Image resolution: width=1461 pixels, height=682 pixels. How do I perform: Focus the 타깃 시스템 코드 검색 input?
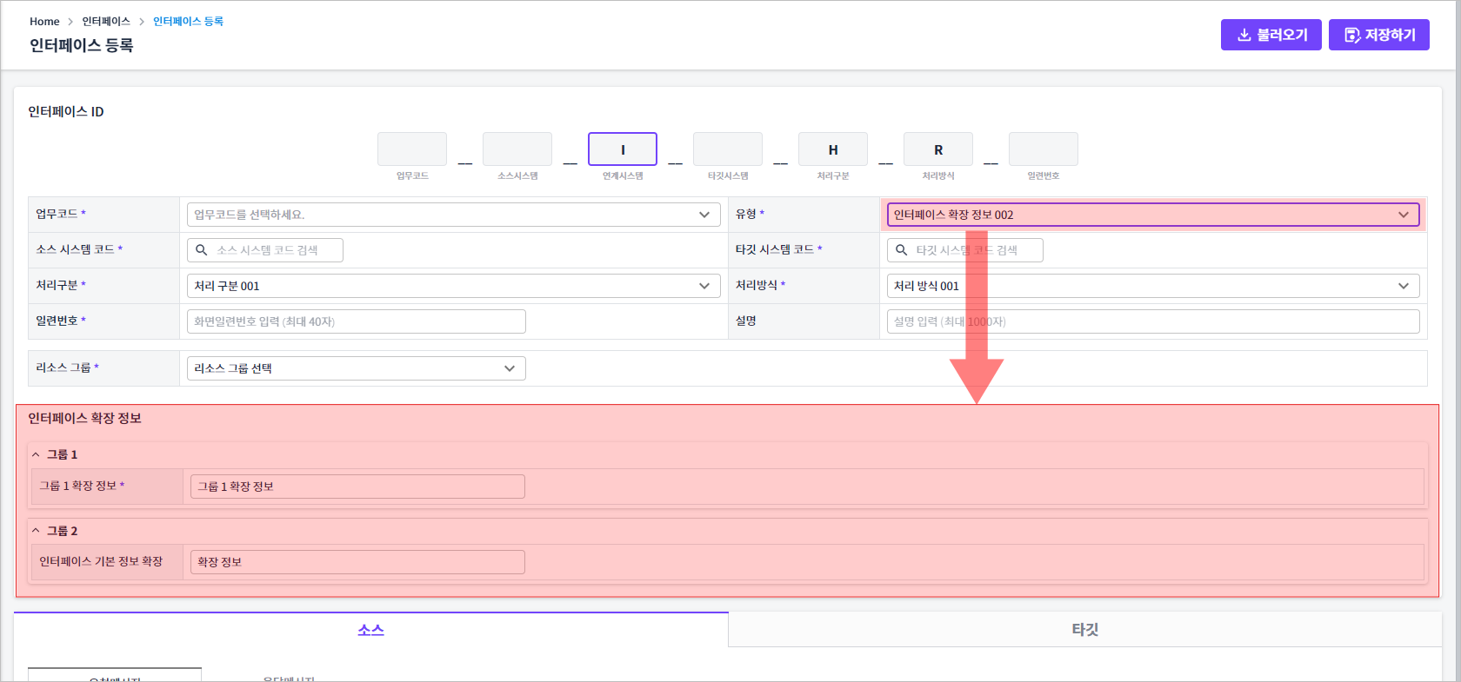tap(965, 250)
